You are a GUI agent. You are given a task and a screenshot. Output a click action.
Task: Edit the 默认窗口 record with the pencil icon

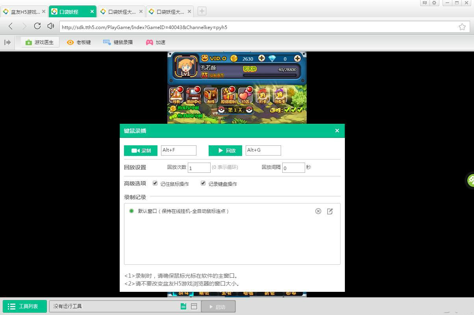pos(330,211)
